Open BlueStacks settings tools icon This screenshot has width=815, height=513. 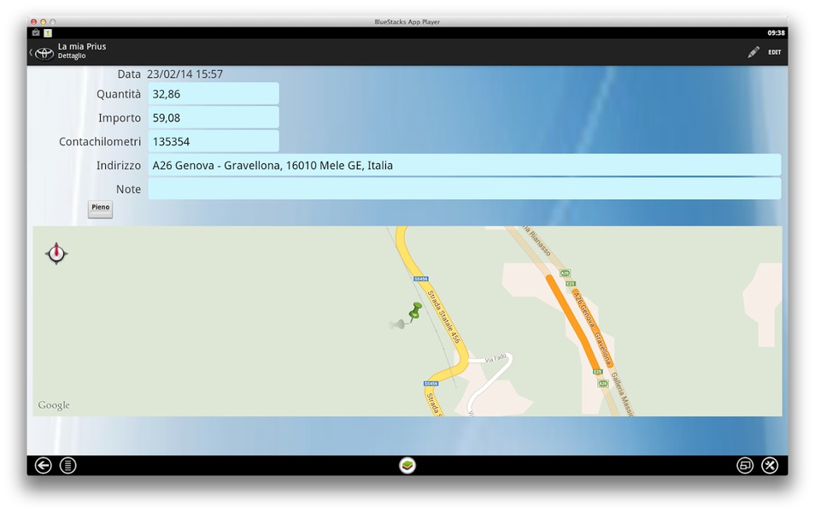[770, 465]
